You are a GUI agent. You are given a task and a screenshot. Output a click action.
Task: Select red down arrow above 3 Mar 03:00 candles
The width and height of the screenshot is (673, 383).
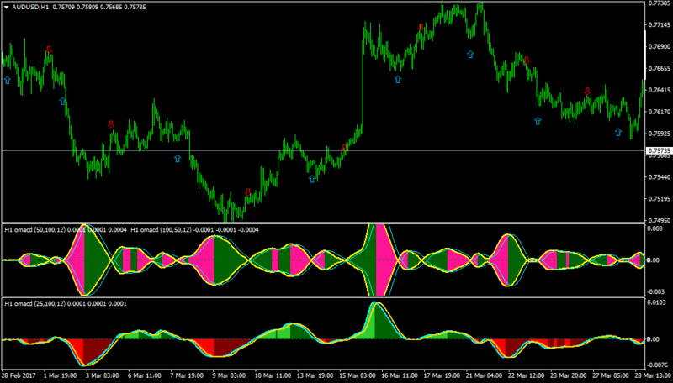click(x=111, y=124)
